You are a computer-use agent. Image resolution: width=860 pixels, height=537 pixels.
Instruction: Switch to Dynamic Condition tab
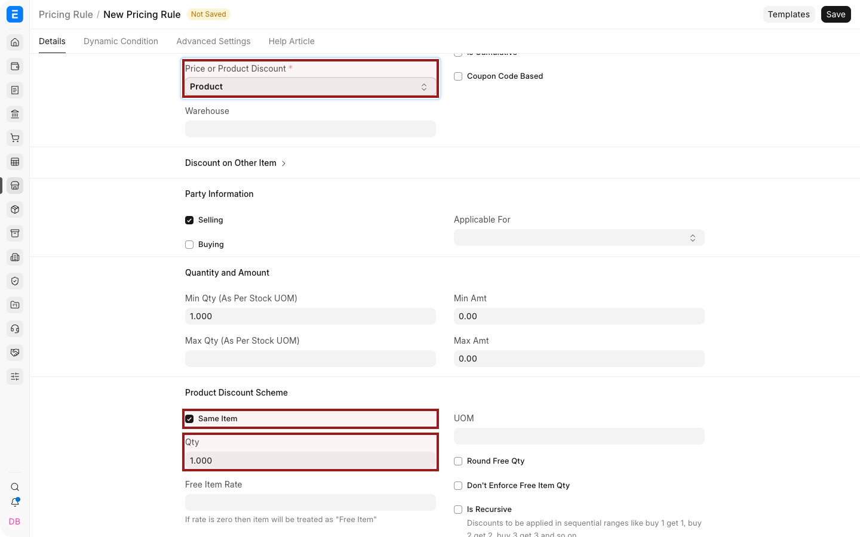(x=121, y=41)
